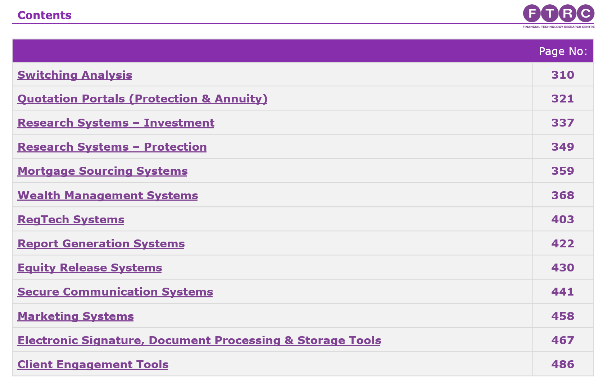The image size is (603, 384).
Task: Go to Research Systems – Investment section
Action: coord(116,123)
